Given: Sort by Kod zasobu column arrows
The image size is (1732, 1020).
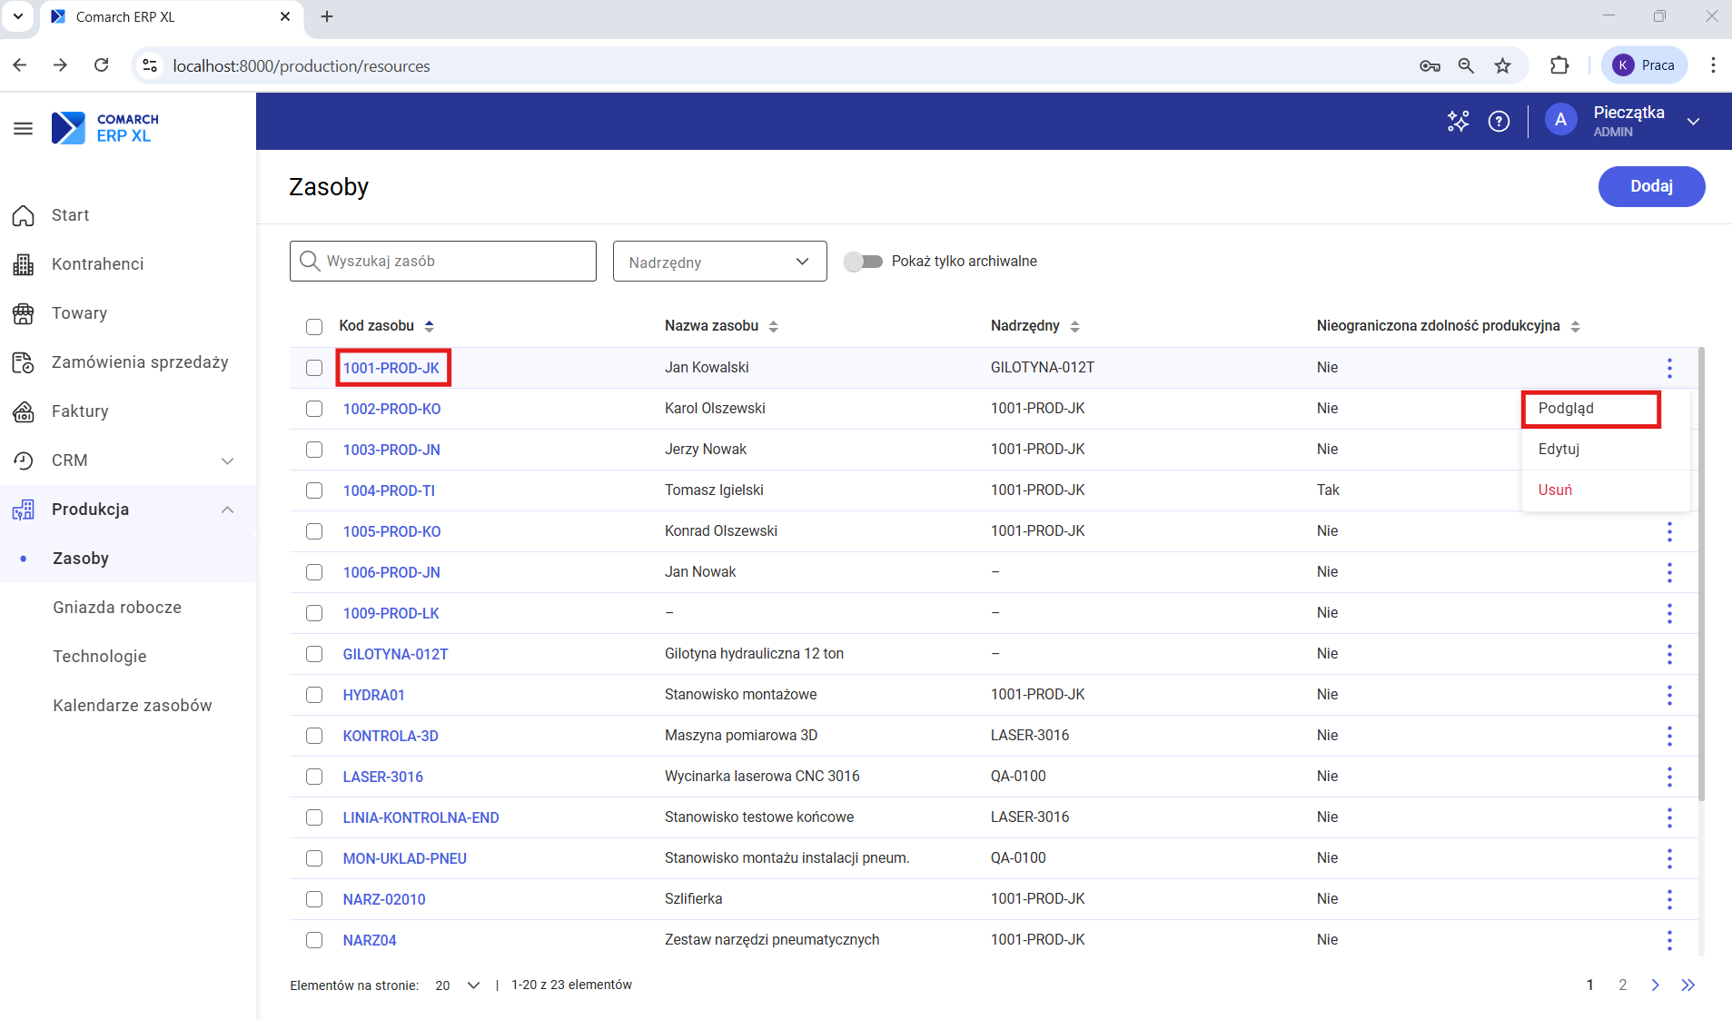Looking at the screenshot, I should tap(430, 326).
